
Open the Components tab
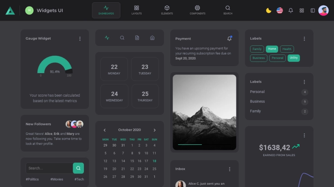pos(197,10)
